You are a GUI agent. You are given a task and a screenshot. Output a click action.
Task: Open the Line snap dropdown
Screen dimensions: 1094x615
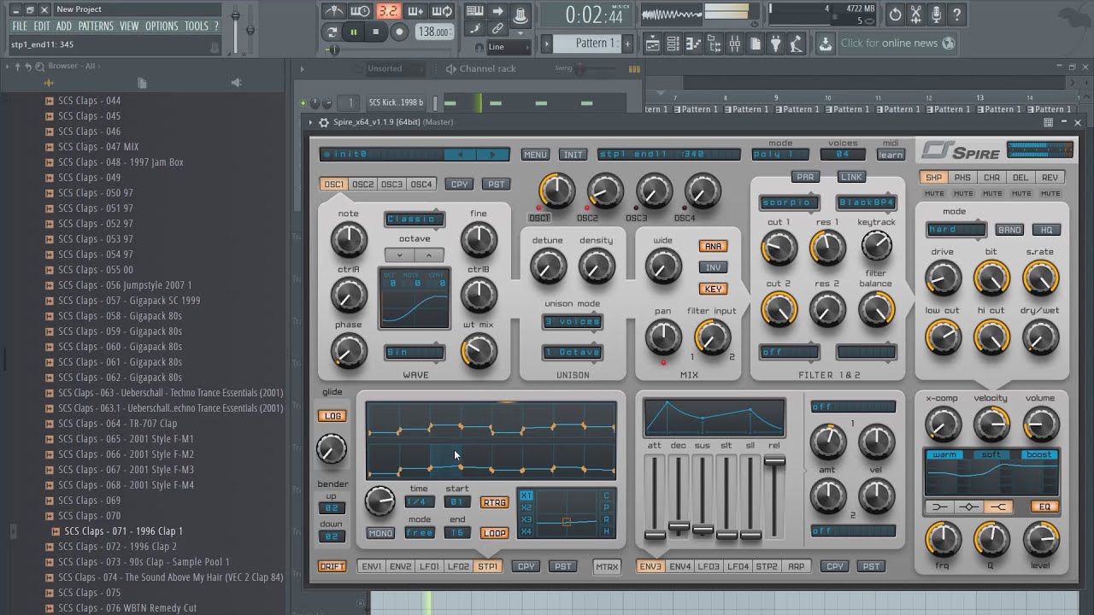coord(509,47)
